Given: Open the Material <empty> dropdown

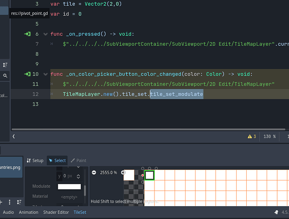Looking at the screenshot, I should [69, 197].
